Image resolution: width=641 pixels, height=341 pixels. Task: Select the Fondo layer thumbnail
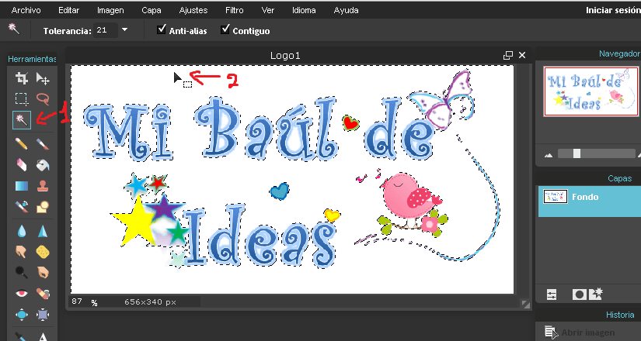tap(554, 197)
